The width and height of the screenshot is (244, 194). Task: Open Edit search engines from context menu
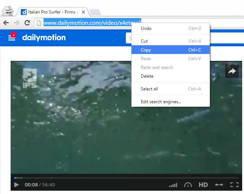tap(171, 102)
